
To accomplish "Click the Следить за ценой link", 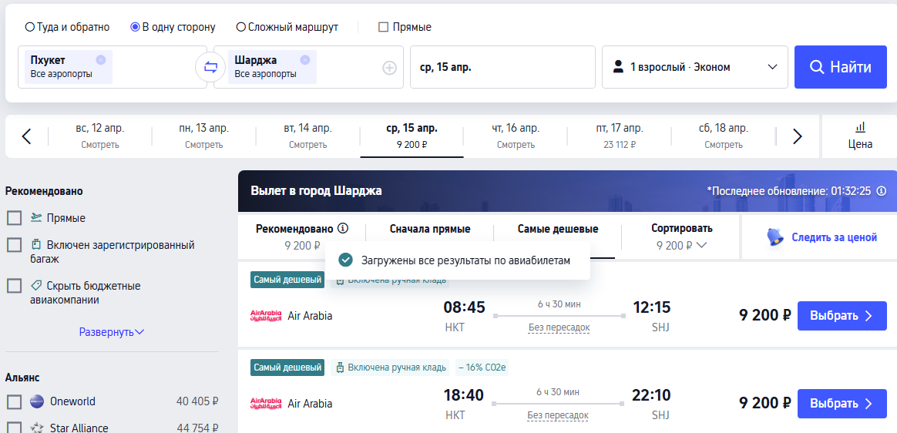I will coord(821,237).
